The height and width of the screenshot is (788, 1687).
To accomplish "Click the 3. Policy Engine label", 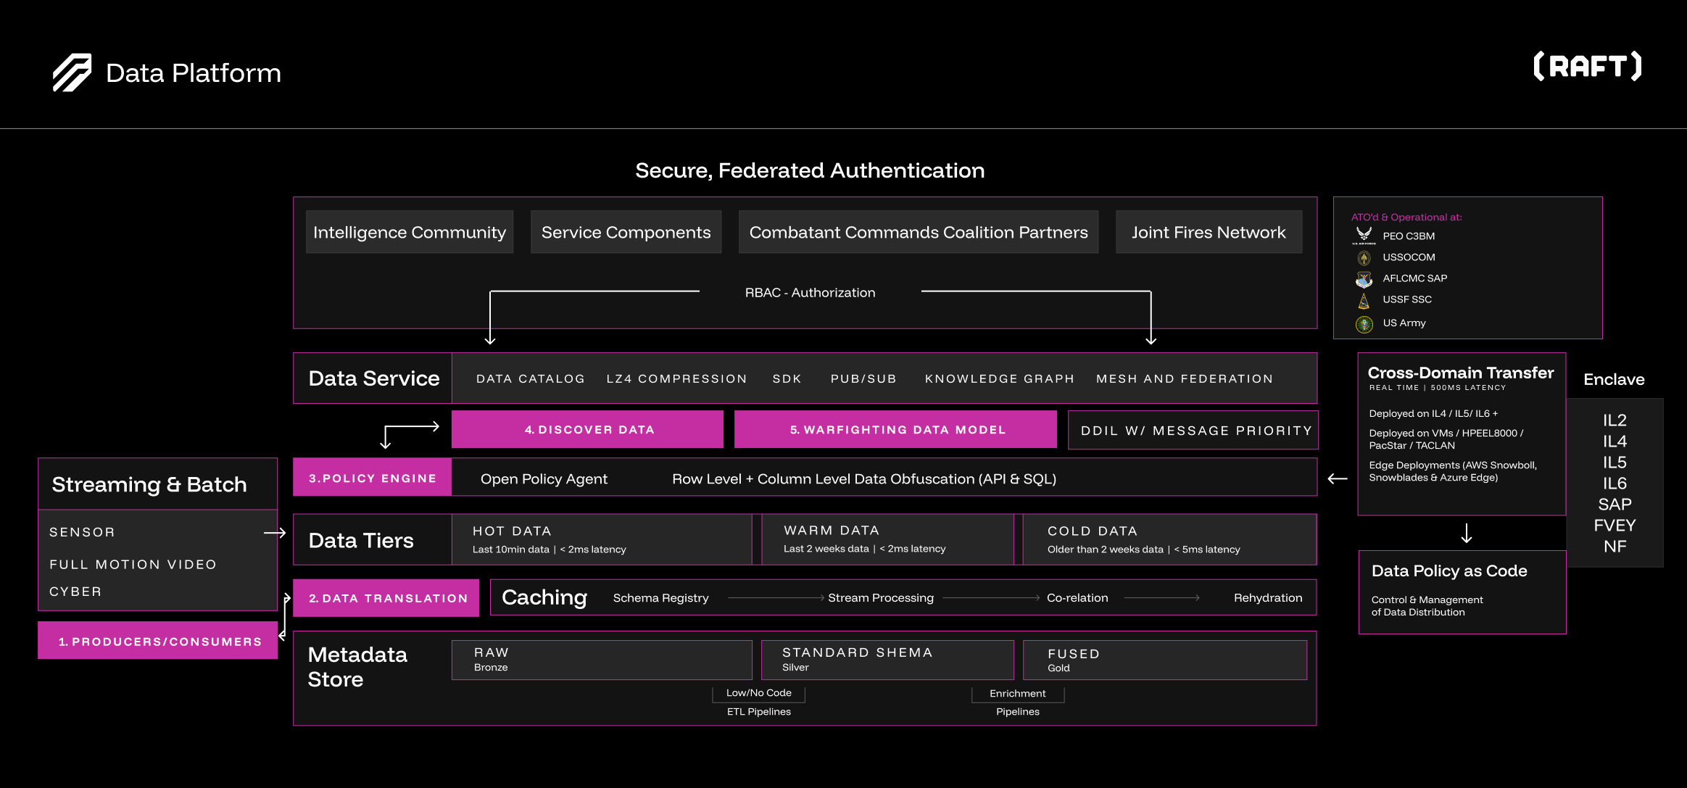I will tap(372, 478).
